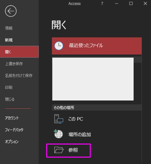The height and width of the screenshot is (164, 151).
Task: Click the clock icon for recent files
Action: tap(59, 46)
